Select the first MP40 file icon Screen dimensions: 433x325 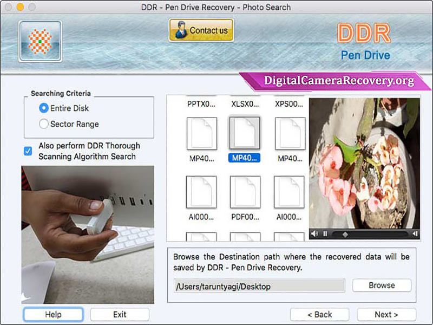[201, 133]
